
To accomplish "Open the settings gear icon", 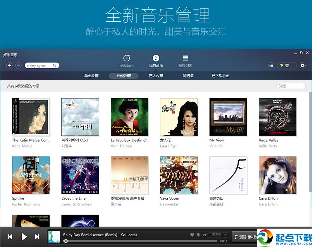I will tap(302, 65).
